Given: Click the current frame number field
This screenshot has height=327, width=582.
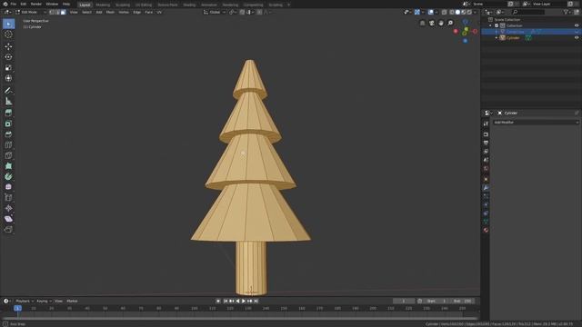Looking at the screenshot, I should [404, 301].
